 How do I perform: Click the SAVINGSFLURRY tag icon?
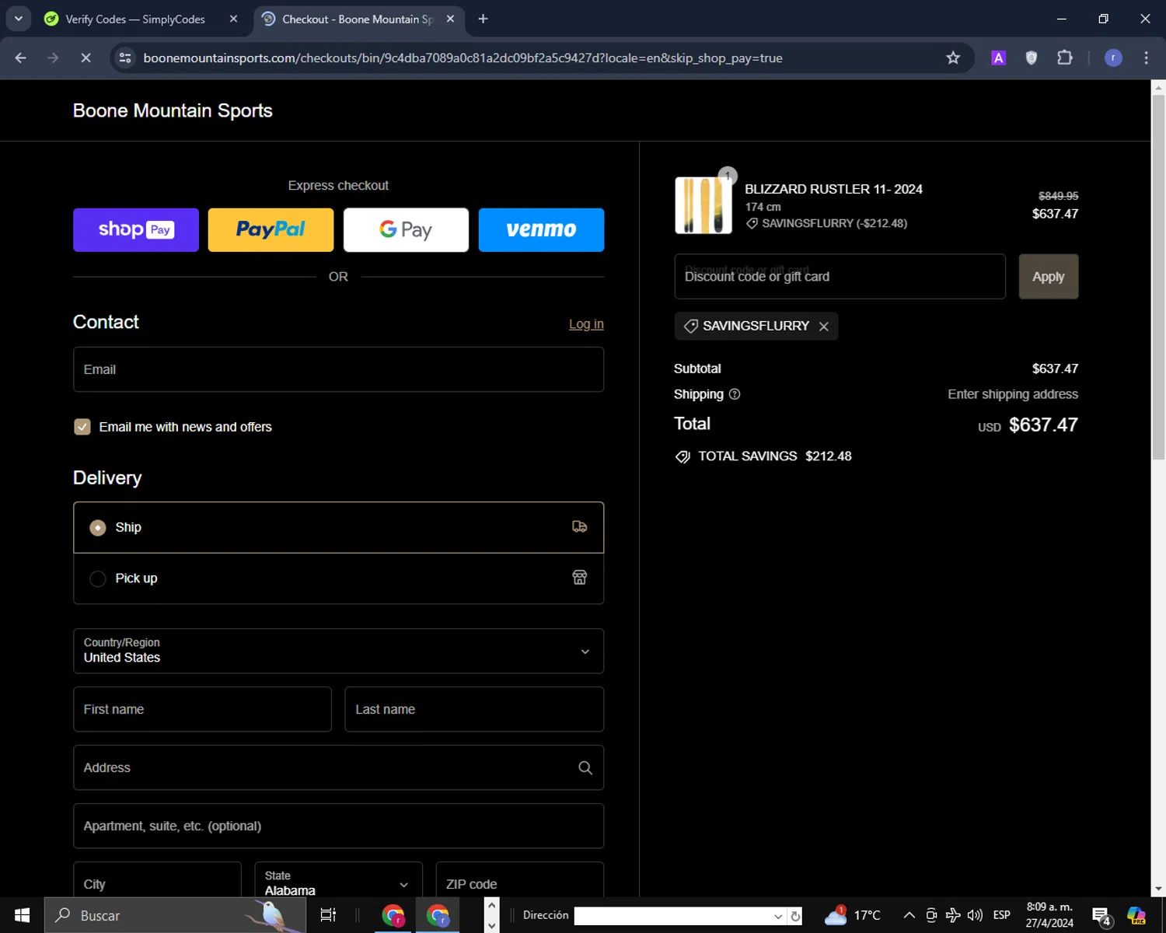pyautogui.click(x=690, y=327)
